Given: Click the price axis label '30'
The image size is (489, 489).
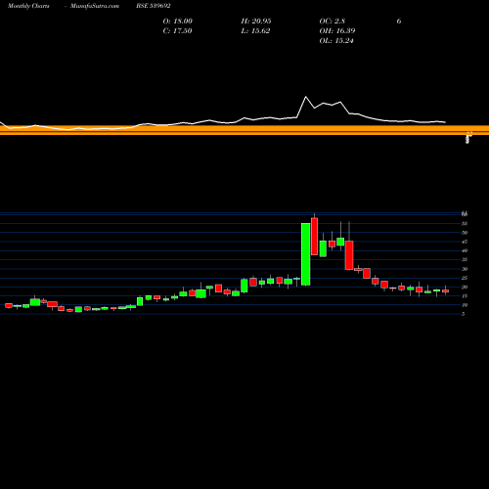Looking at the screenshot, I should (x=465, y=269).
